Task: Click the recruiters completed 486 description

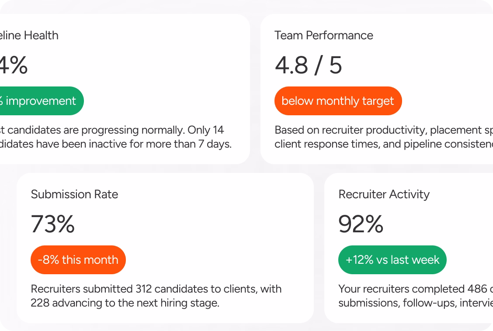Action: click(x=416, y=296)
